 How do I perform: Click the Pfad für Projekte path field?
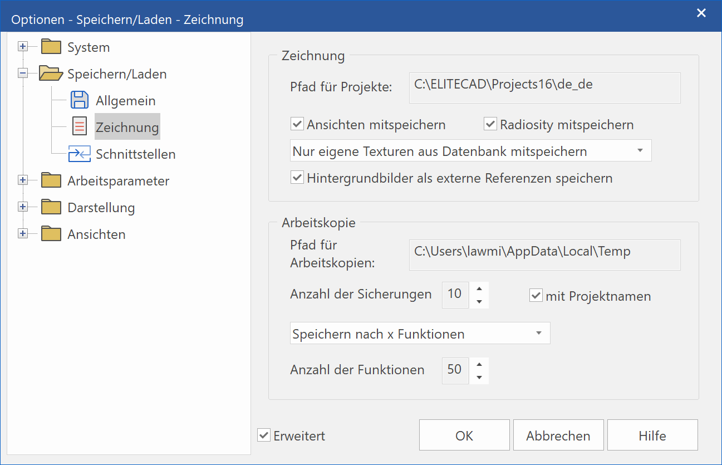544,87
